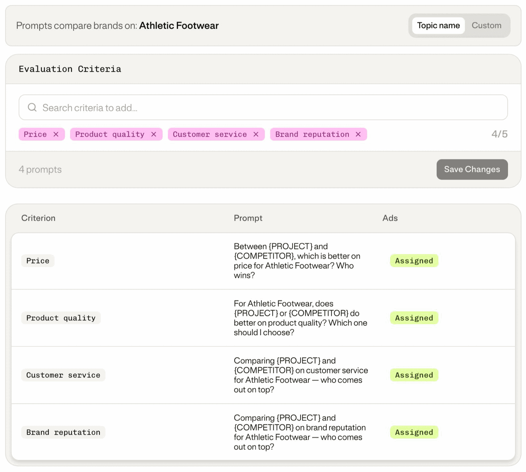
Task: Click the pink Price chip label
Action: pos(35,134)
